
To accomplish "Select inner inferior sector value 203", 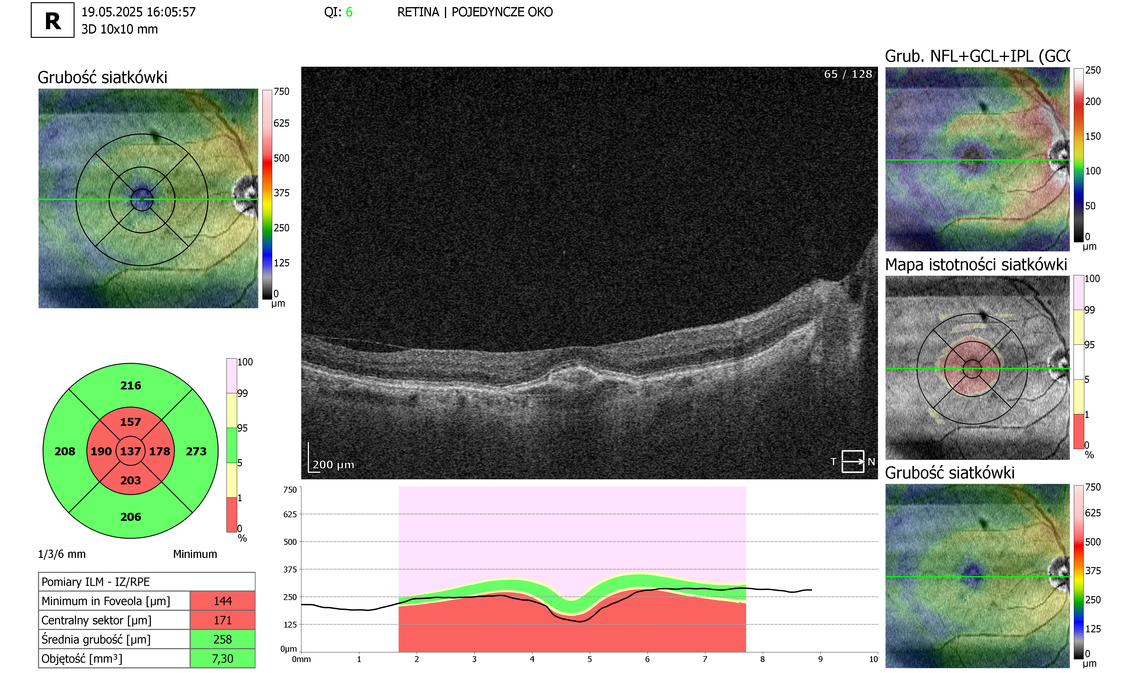I will (x=131, y=480).
